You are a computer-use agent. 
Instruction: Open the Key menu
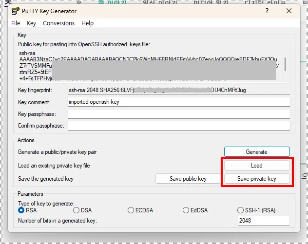(x=31, y=23)
